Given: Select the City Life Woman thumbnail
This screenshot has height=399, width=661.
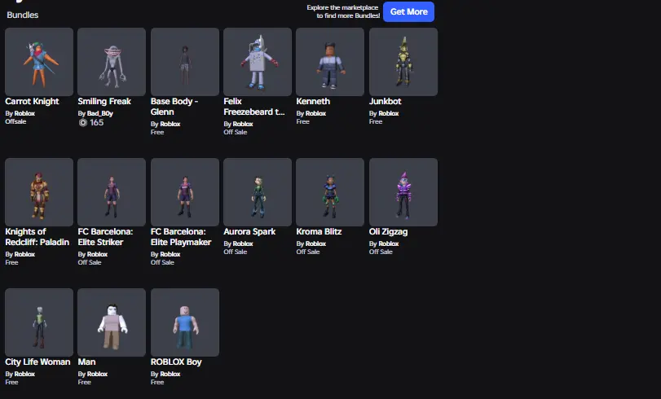Looking at the screenshot, I should tap(39, 322).
